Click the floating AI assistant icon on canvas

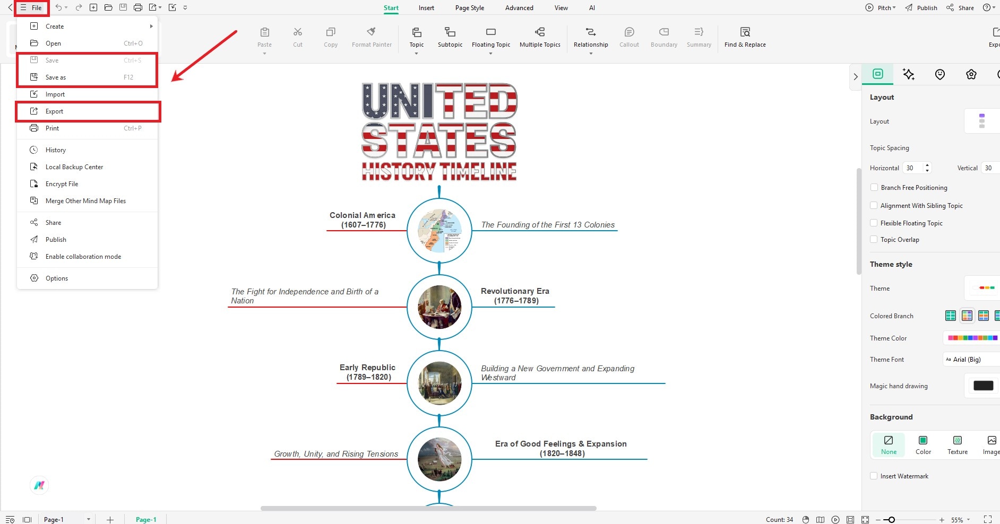39,485
